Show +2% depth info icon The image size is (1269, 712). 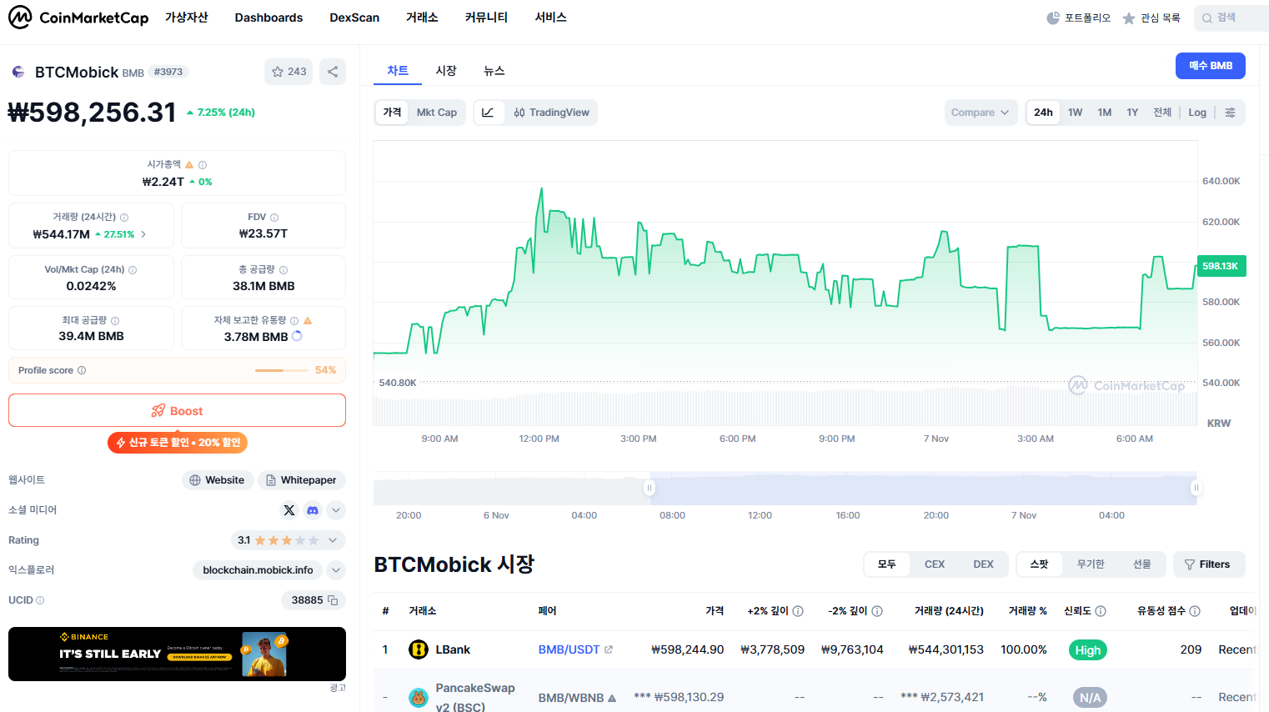pyautogui.click(x=798, y=611)
